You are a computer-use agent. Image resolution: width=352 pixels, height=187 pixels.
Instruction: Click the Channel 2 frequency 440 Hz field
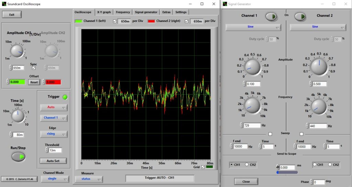318,126
